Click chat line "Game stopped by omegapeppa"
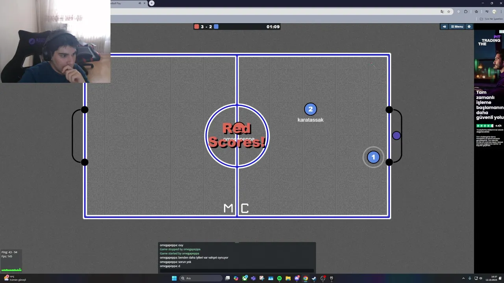This screenshot has height=283, width=504. click(180, 249)
